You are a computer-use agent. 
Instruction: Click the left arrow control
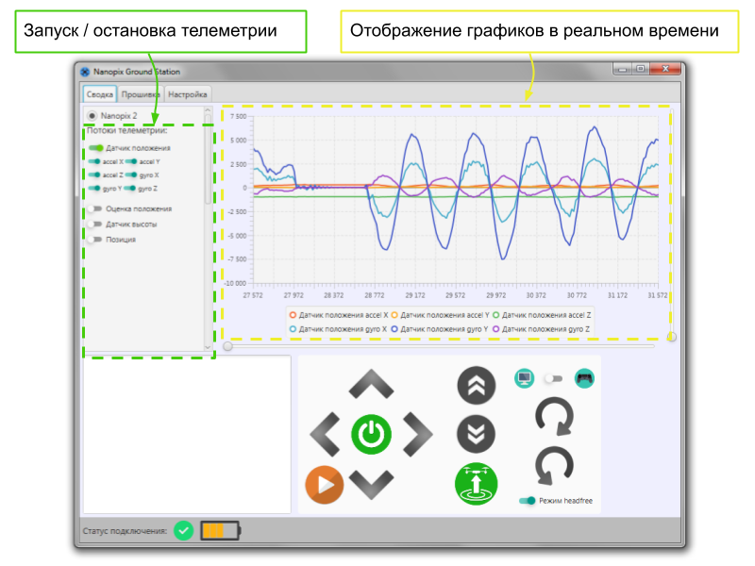point(325,434)
